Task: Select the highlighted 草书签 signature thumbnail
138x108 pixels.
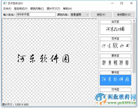Action: (x=115, y=80)
